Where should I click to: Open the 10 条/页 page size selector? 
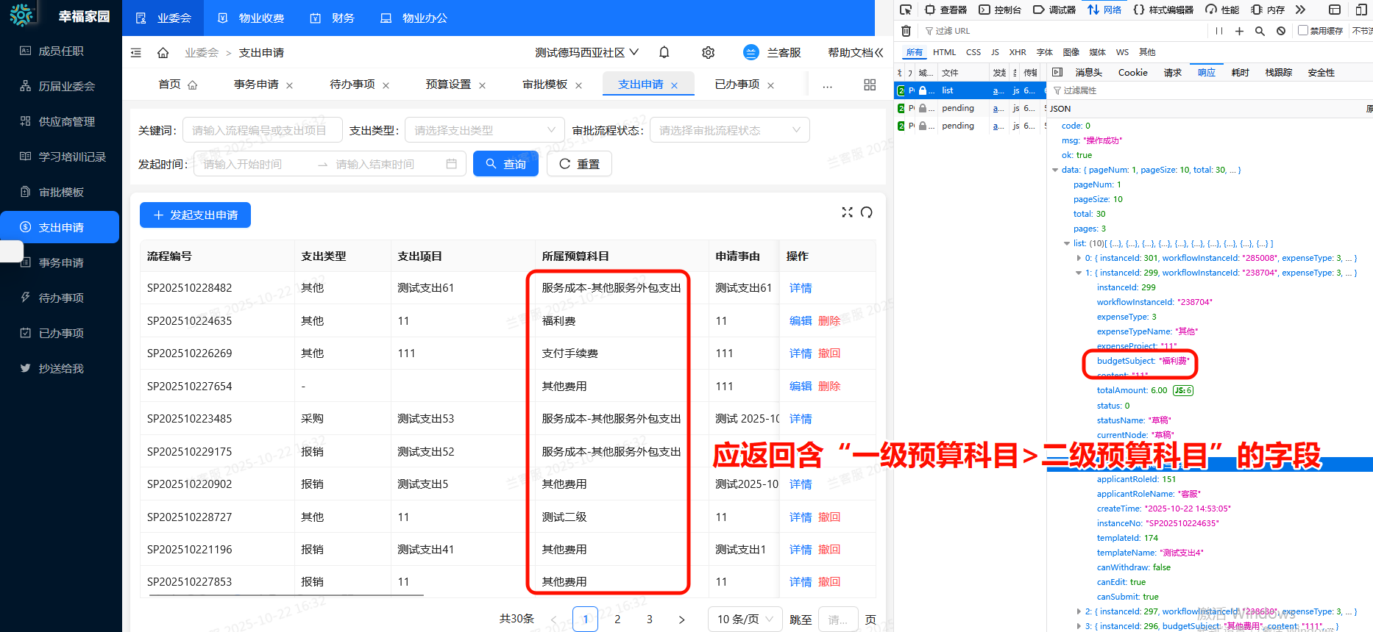[744, 620]
